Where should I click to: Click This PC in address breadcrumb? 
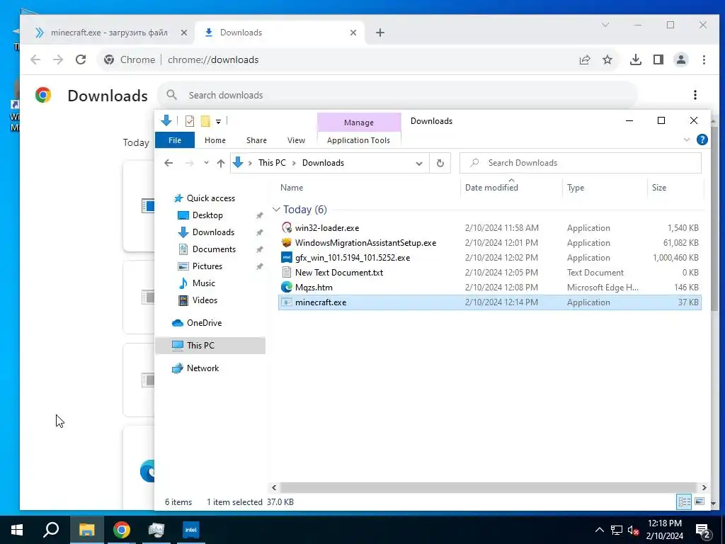point(272,163)
